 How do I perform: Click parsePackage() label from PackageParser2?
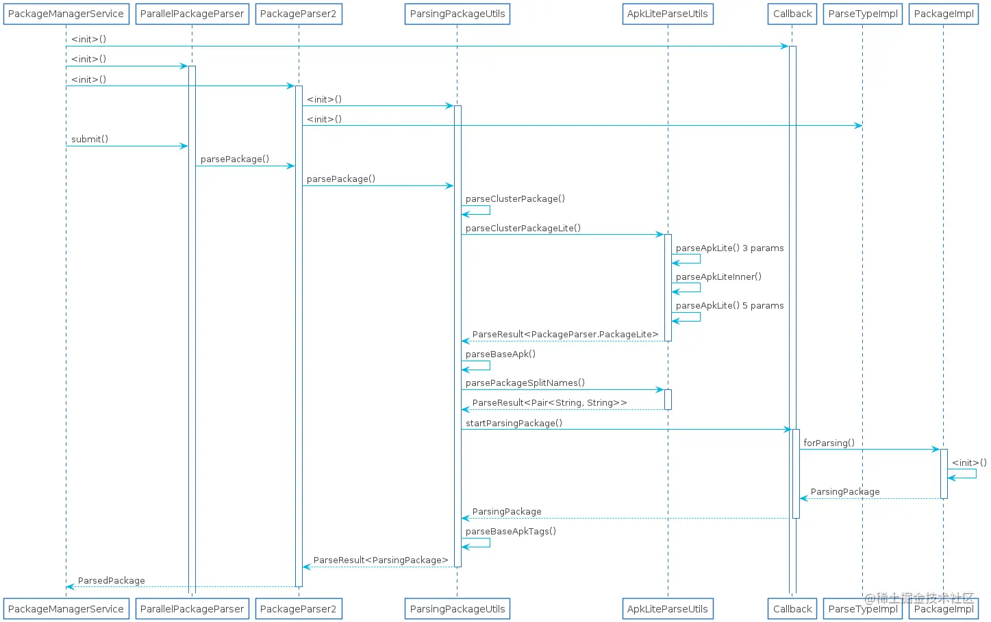tap(341, 179)
